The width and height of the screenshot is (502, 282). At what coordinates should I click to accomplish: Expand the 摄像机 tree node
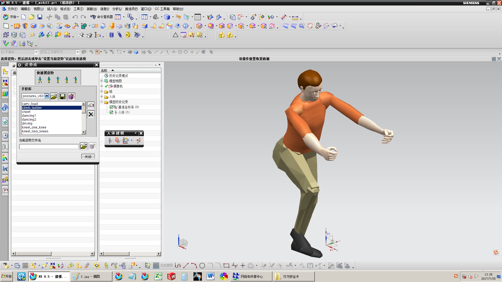coord(102,86)
